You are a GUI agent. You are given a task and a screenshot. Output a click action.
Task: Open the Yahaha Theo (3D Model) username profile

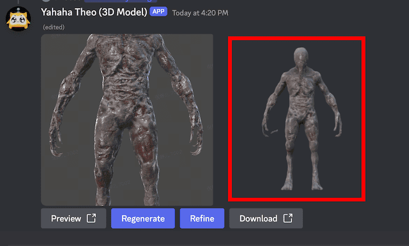click(x=94, y=11)
